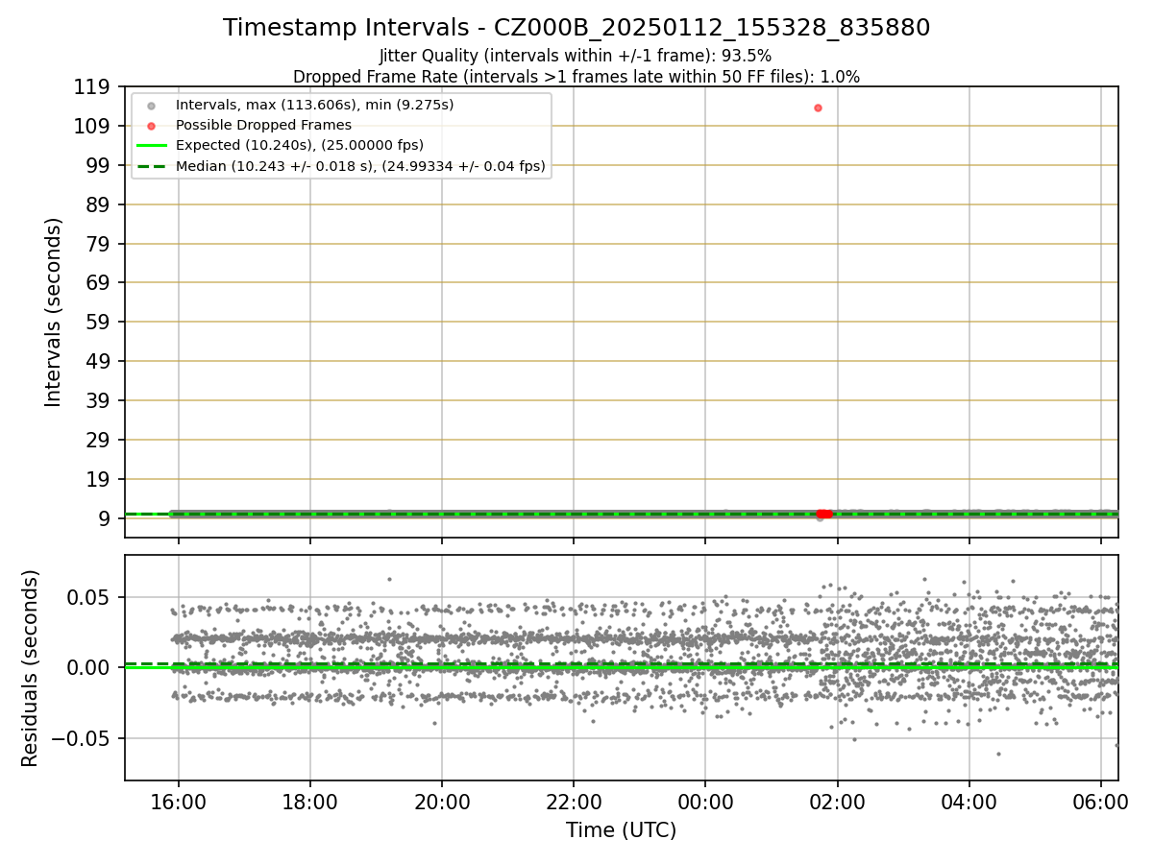
Task: Click legend entry "Possible Dropped Frames"
Action: [x=263, y=125]
